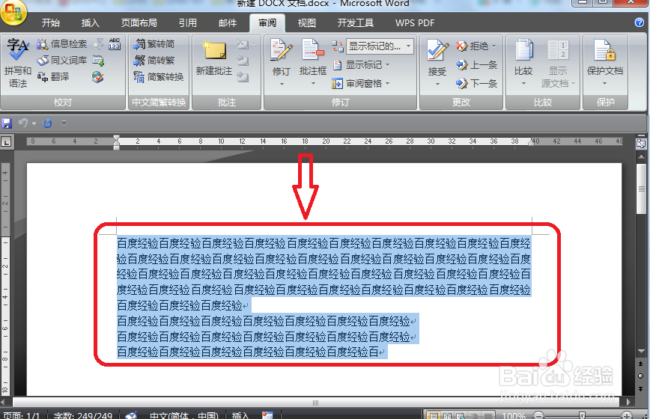Click the macro recording status icon

tap(267, 415)
